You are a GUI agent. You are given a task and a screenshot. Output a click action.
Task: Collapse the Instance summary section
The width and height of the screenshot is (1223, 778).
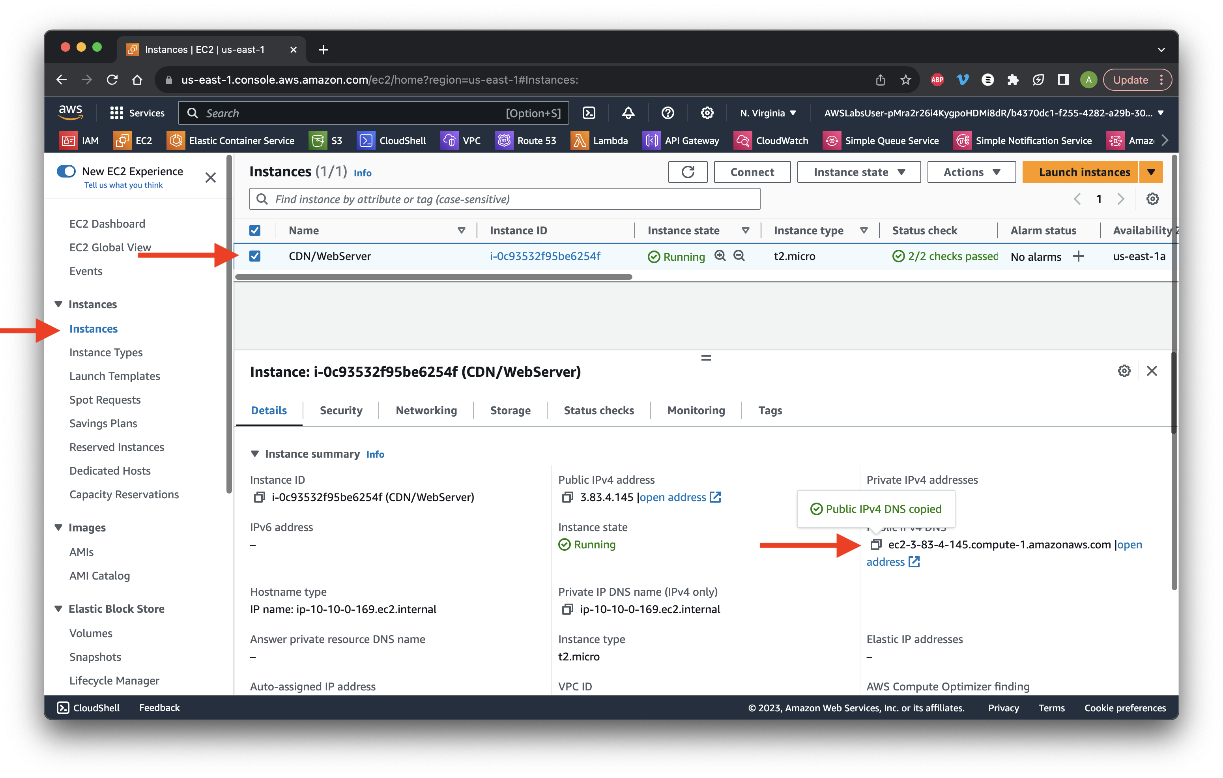(255, 453)
